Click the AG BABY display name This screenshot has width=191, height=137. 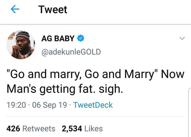[58, 39]
